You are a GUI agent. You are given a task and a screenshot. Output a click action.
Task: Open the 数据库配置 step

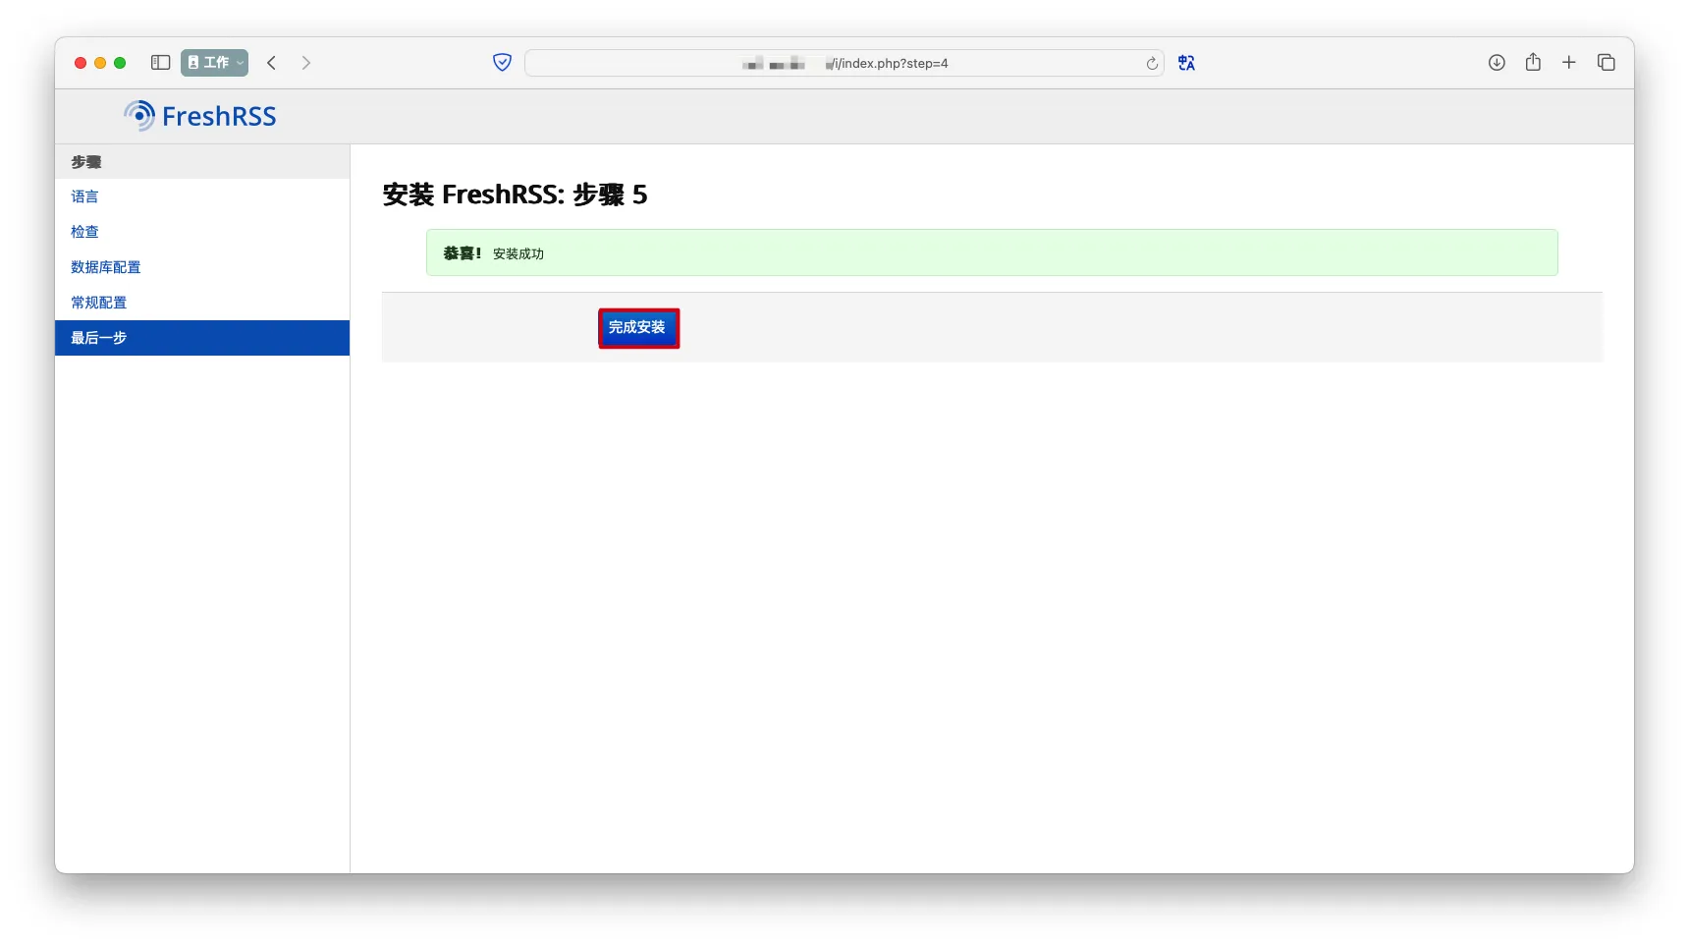pyautogui.click(x=105, y=267)
